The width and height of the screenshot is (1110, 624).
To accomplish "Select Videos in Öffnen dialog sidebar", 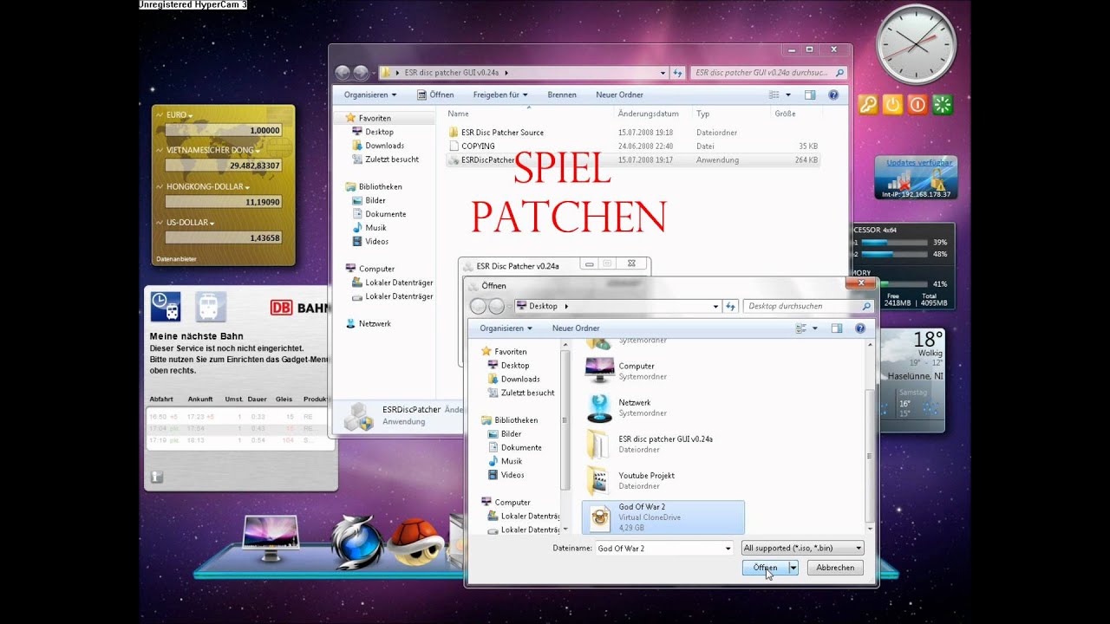I will pyautogui.click(x=512, y=475).
